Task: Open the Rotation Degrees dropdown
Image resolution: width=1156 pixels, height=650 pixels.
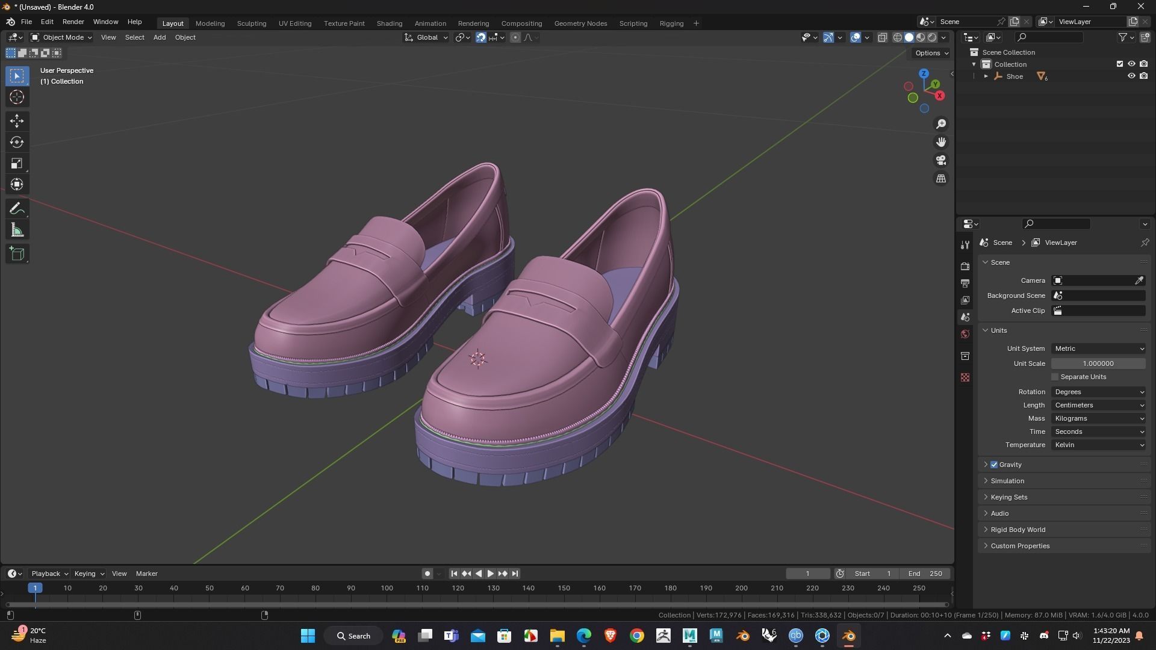Action: (1098, 392)
